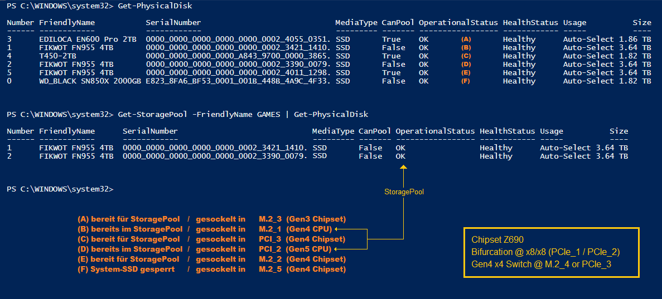
Task: Click the Chipset Z690 text in yellow box
Action: click(497, 239)
